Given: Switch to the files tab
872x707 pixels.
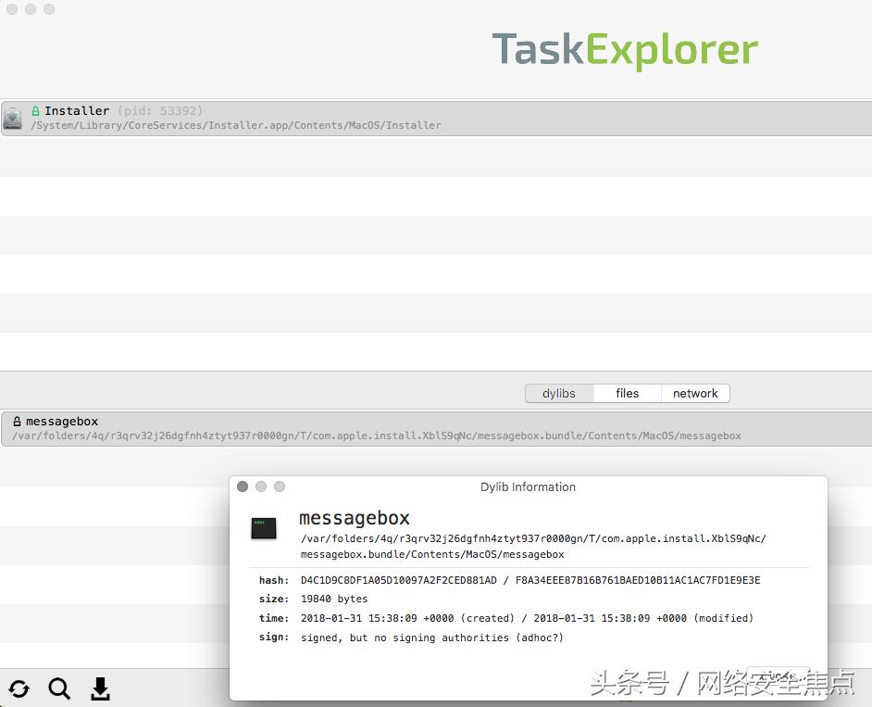Looking at the screenshot, I should click(x=628, y=393).
